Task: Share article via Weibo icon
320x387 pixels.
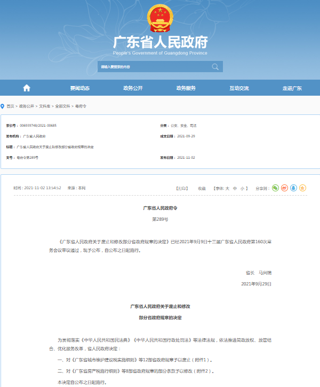Action: pos(284,188)
